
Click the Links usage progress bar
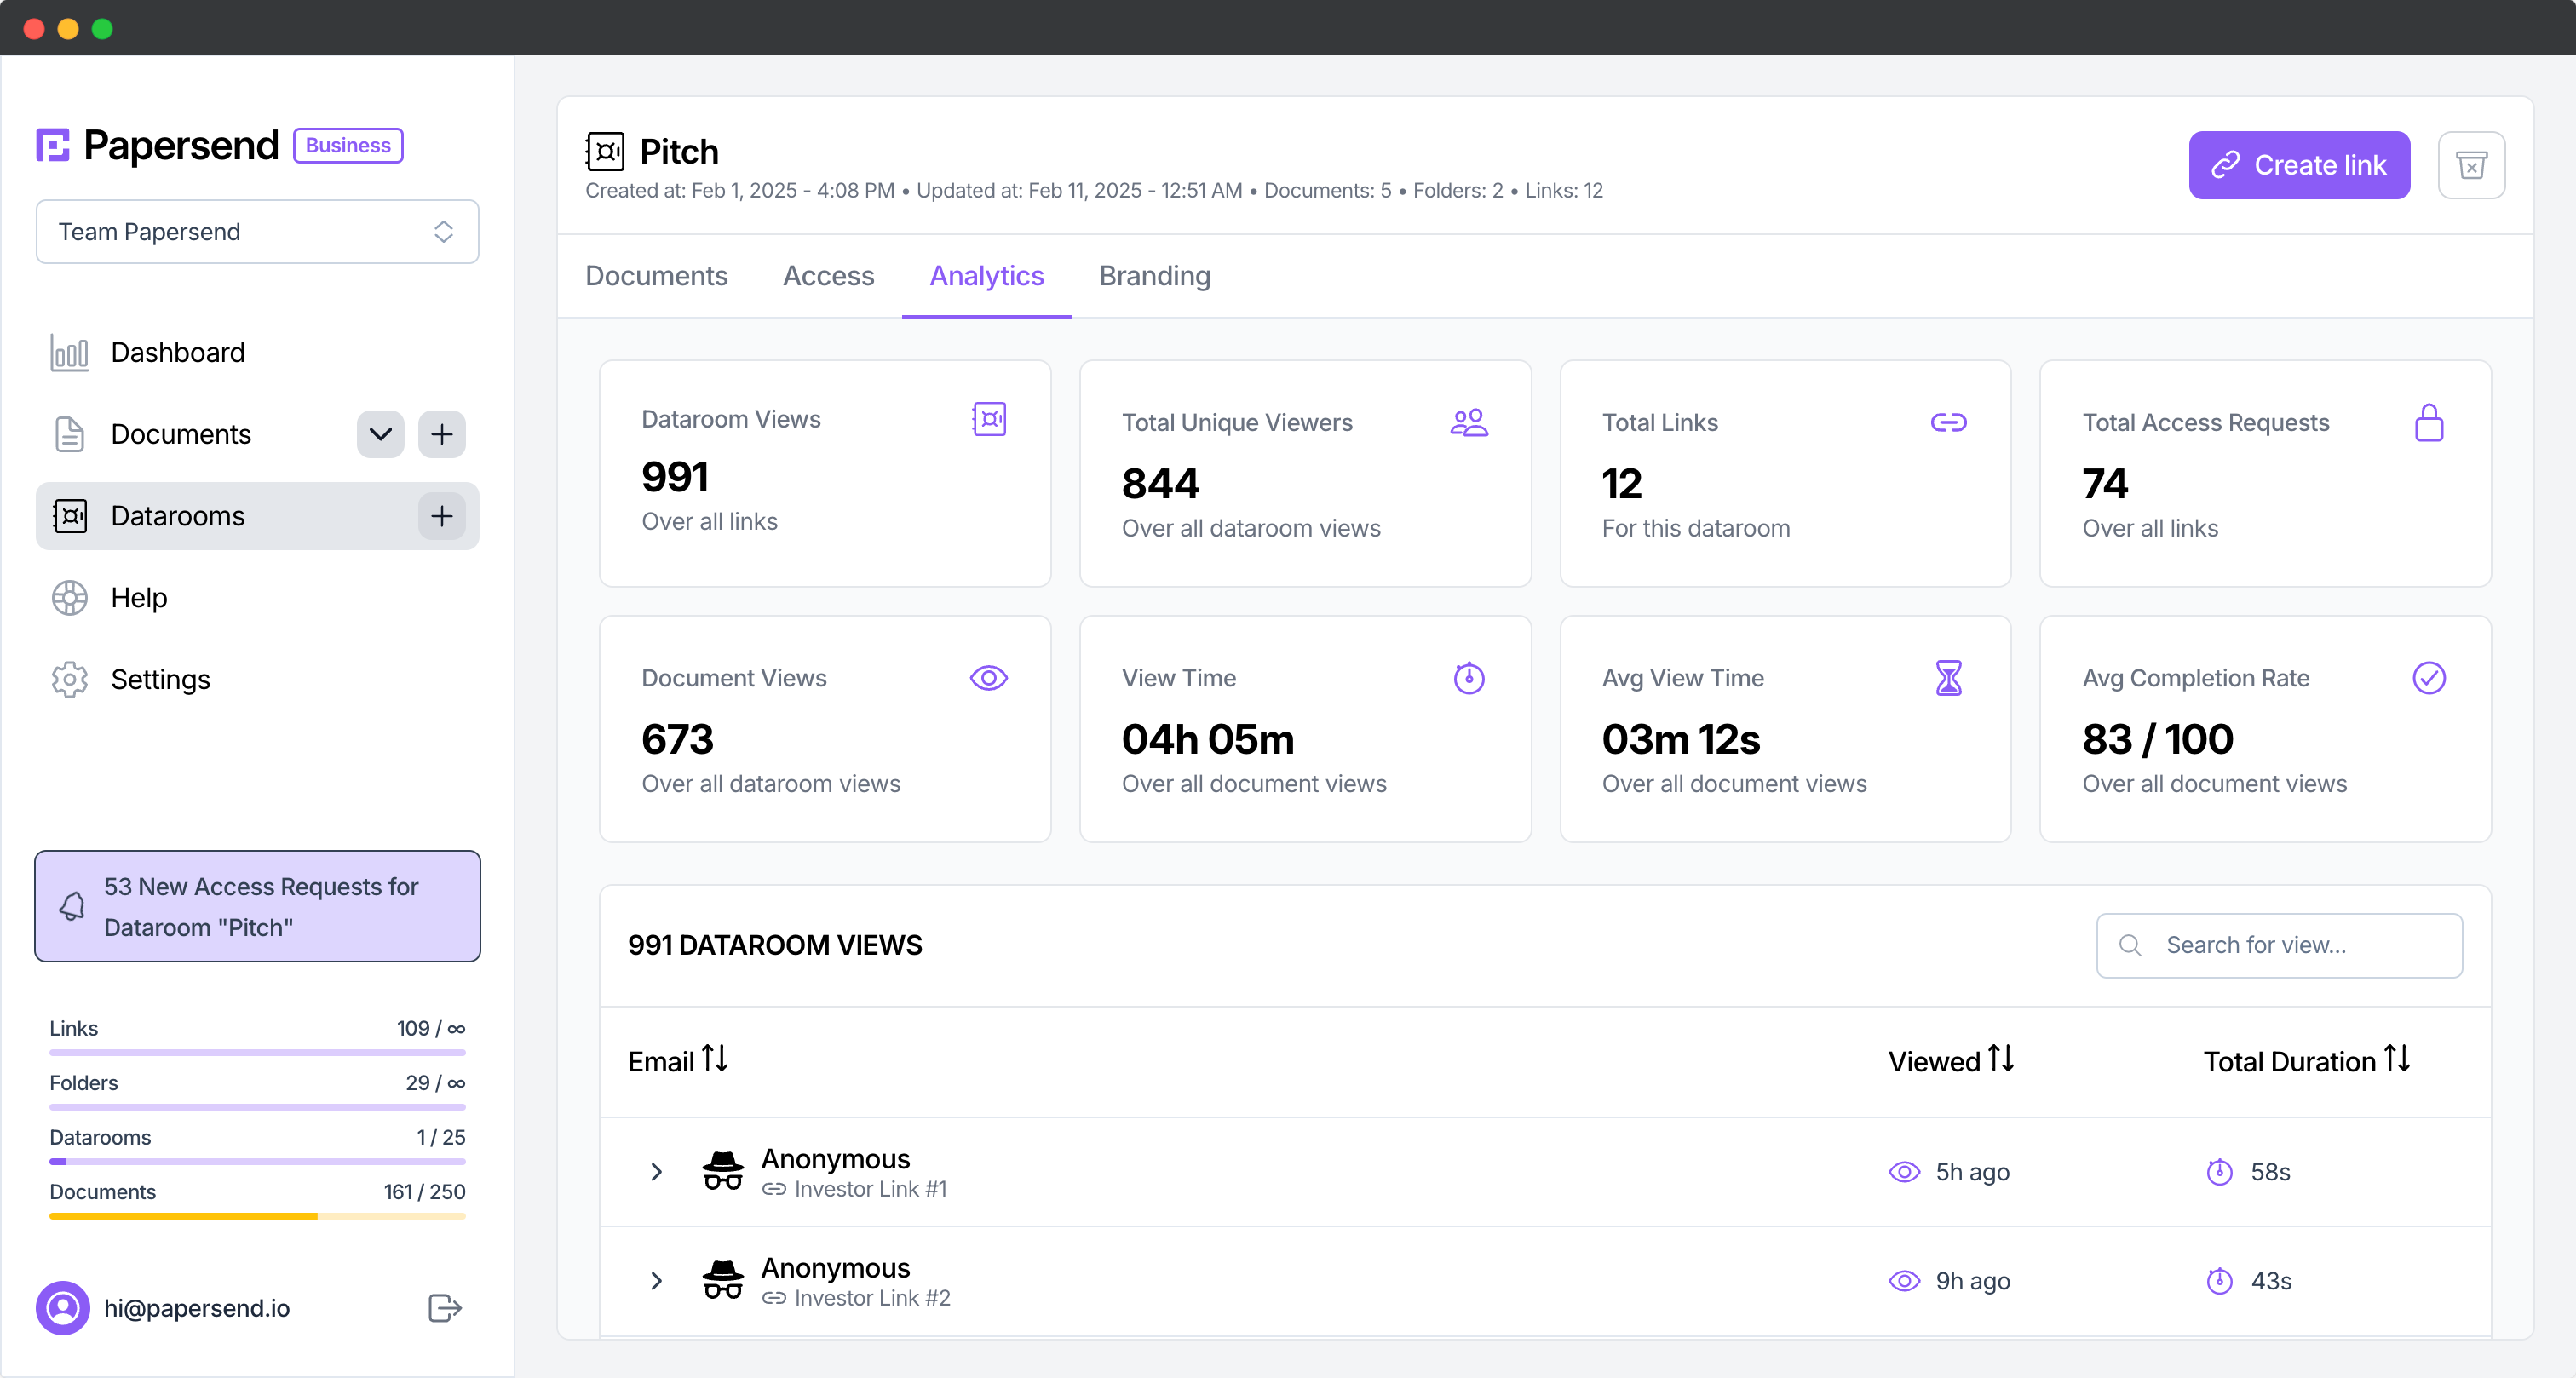pos(257,1052)
